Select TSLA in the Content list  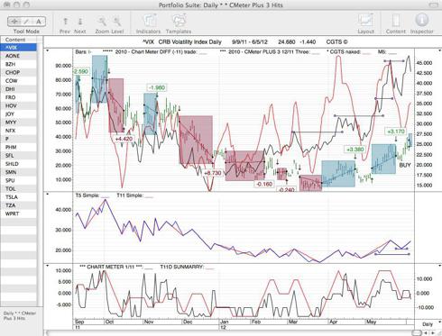[x=19, y=197]
